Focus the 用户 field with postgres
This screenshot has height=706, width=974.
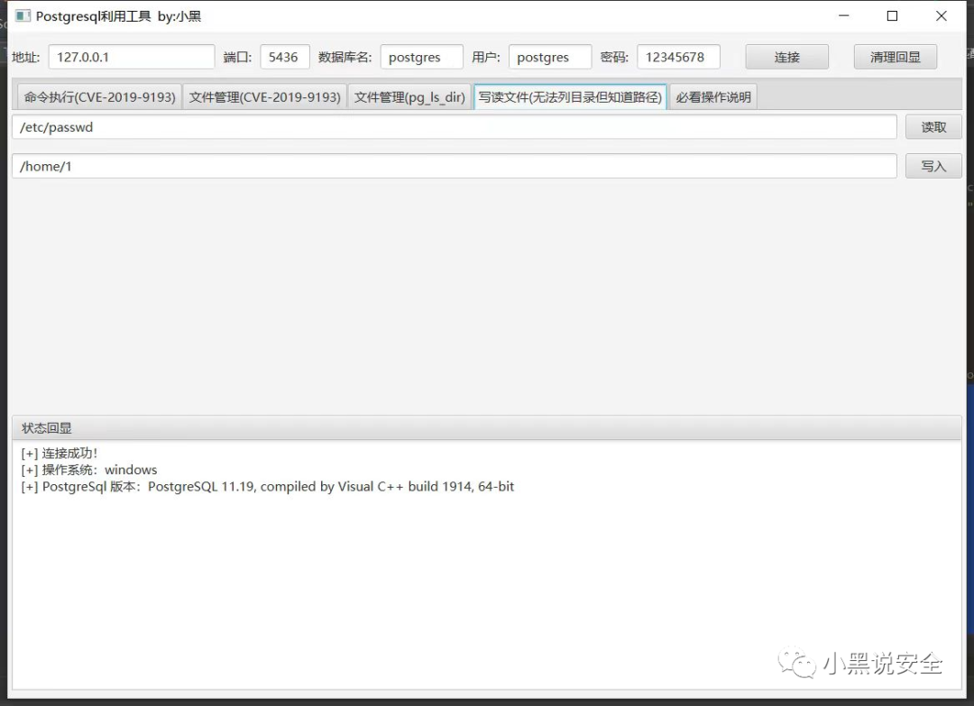click(x=550, y=57)
